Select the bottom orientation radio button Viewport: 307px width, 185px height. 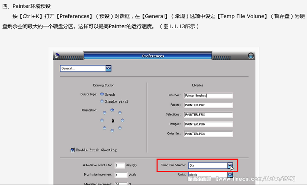pos(112,131)
